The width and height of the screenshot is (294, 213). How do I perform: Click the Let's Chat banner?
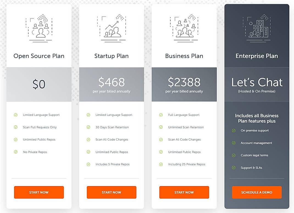(257, 84)
